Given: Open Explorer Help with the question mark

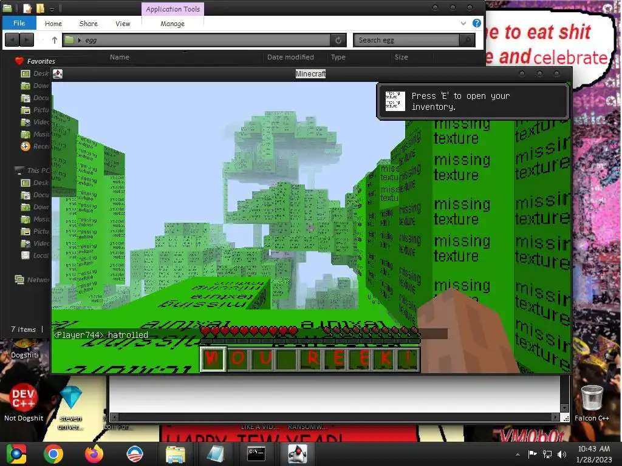Looking at the screenshot, I should click(477, 23).
